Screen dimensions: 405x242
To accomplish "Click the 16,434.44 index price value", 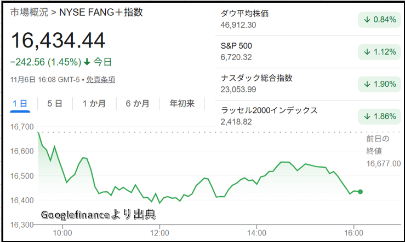I will 58,41.
